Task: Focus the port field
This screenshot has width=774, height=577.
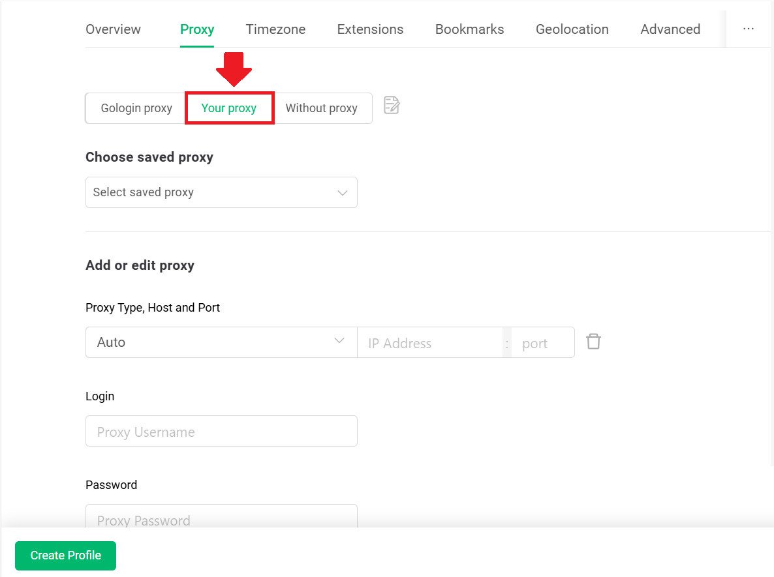Action: [x=542, y=343]
